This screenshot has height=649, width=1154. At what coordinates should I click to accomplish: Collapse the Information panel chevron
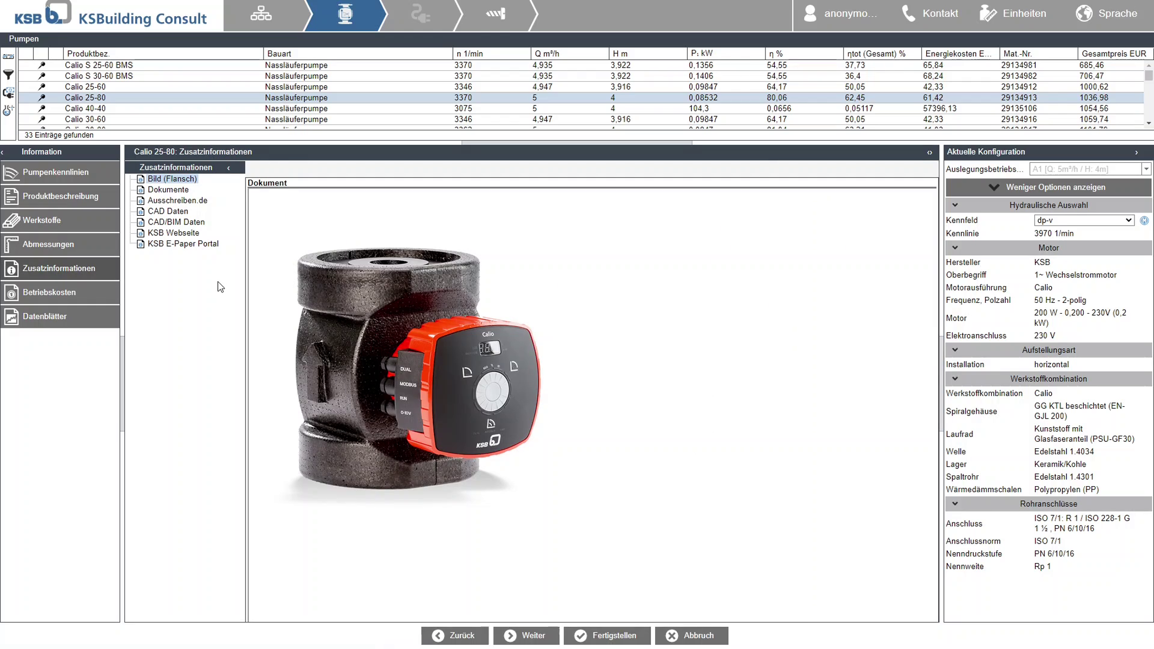click(x=3, y=152)
